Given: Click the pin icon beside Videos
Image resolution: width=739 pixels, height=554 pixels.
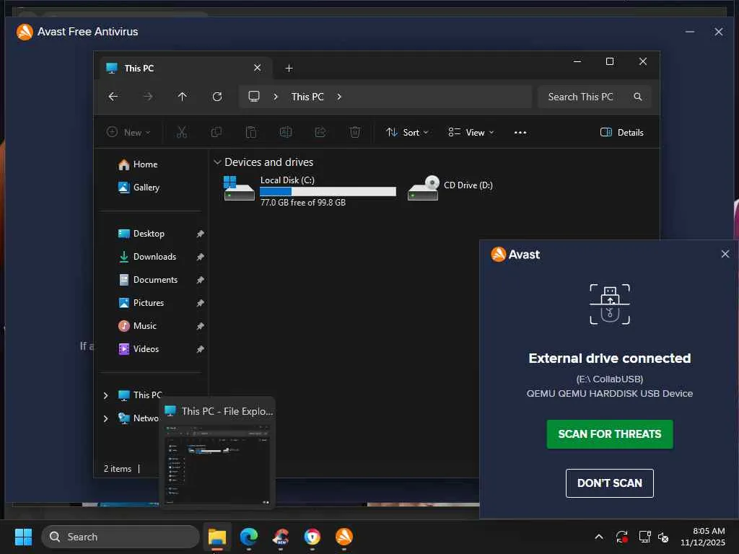Looking at the screenshot, I should tap(201, 349).
